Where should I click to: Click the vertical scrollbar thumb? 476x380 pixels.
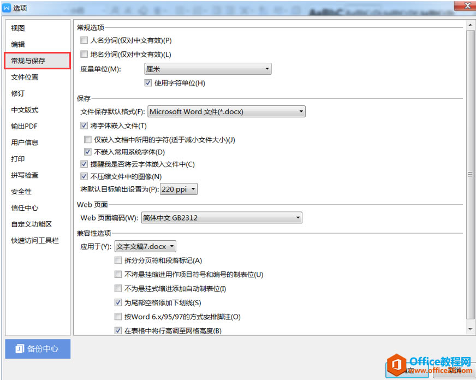470,175
